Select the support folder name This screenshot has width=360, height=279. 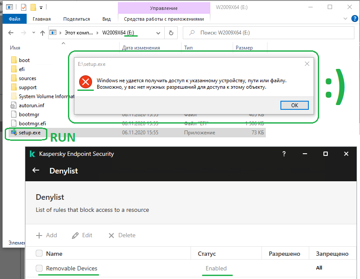point(28,87)
